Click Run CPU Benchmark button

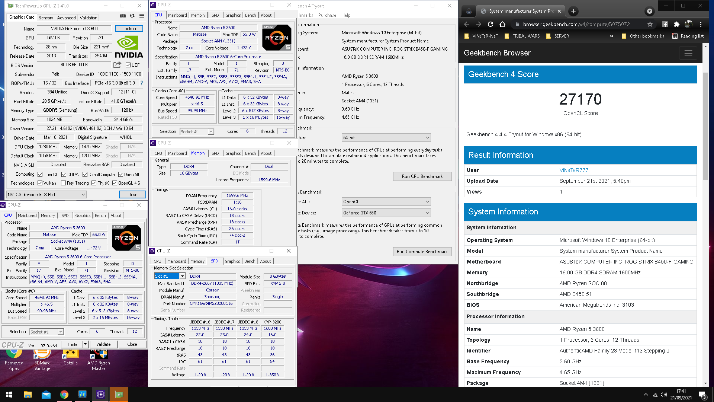[422, 176]
